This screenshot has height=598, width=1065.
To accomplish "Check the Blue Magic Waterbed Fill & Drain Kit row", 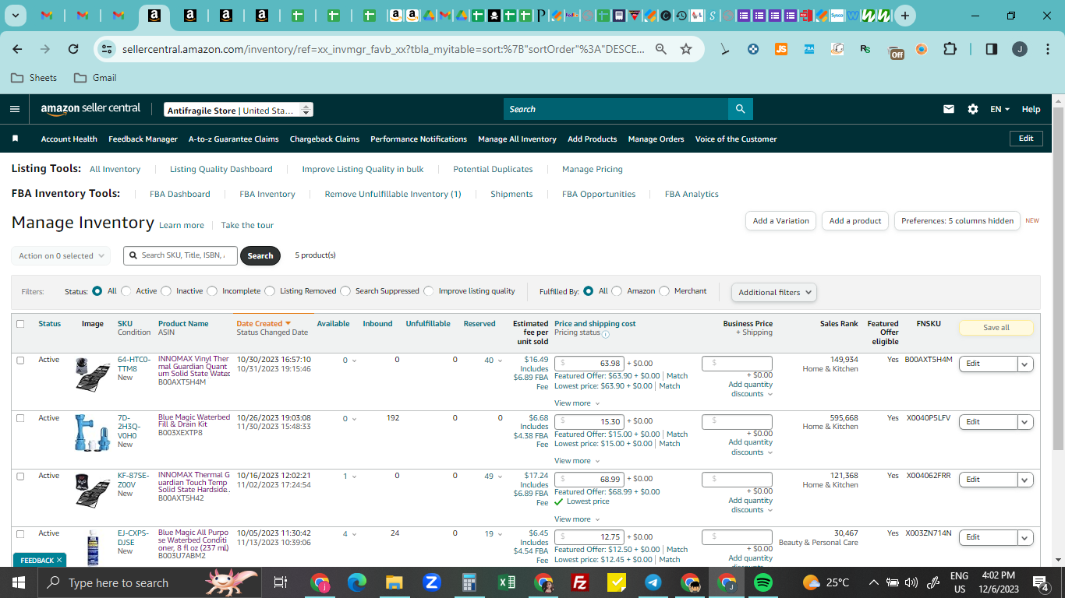I will tap(20, 418).
